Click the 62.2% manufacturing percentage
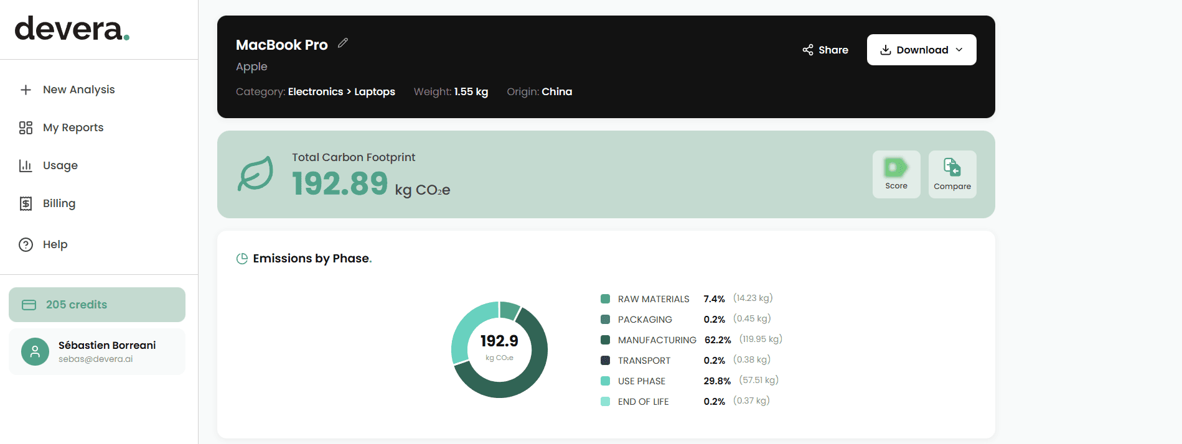 click(718, 340)
